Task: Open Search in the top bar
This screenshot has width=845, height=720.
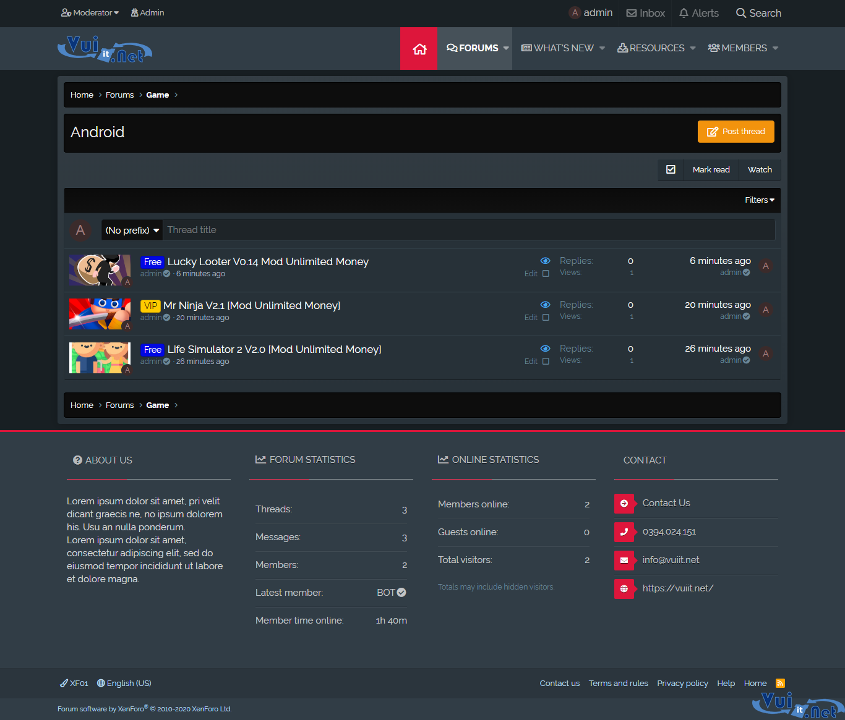Action: [x=758, y=13]
